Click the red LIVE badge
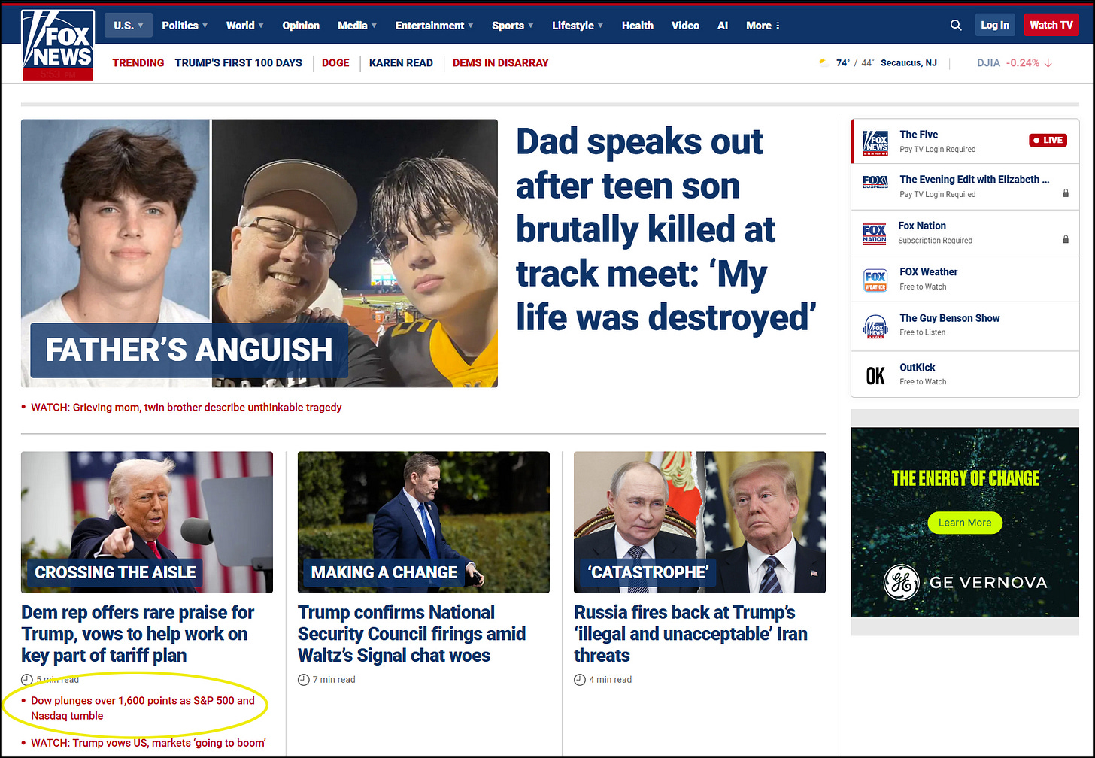This screenshot has height=758, width=1095. click(x=1048, y=140)
